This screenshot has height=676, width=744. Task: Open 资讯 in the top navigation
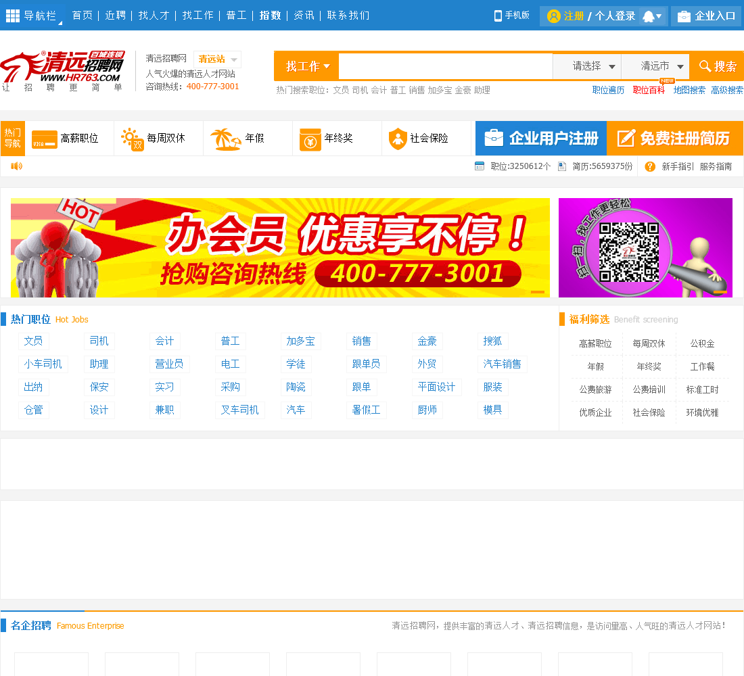304,16
